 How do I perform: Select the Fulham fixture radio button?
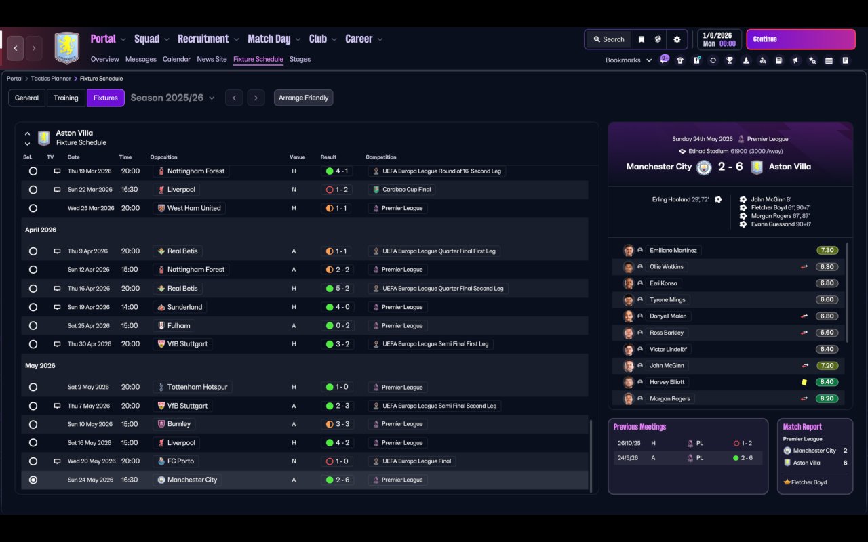33,326
